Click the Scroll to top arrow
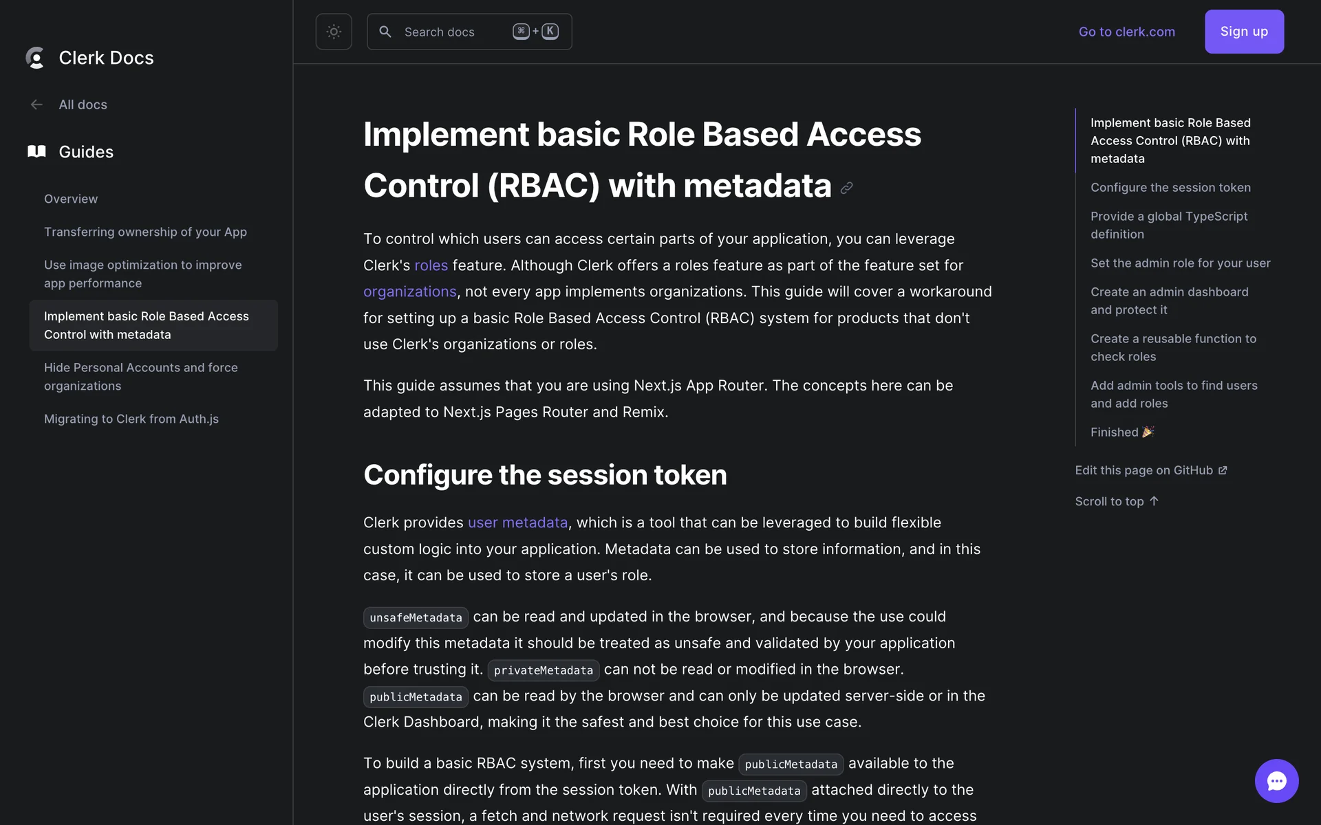The image size is (1321, 825). pyautogui.click(x=1154, y=501)
